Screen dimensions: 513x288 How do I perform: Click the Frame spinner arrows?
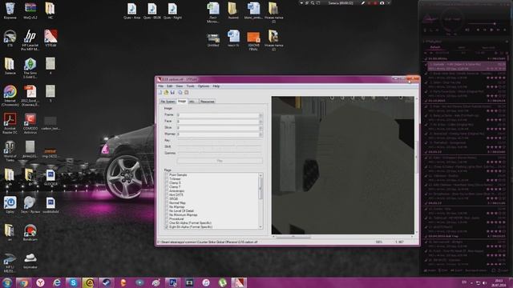pos(261,115)
